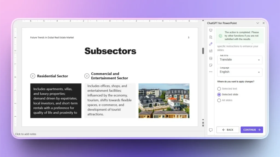Click the slide export icon in the sidebar

click(211, 51)
